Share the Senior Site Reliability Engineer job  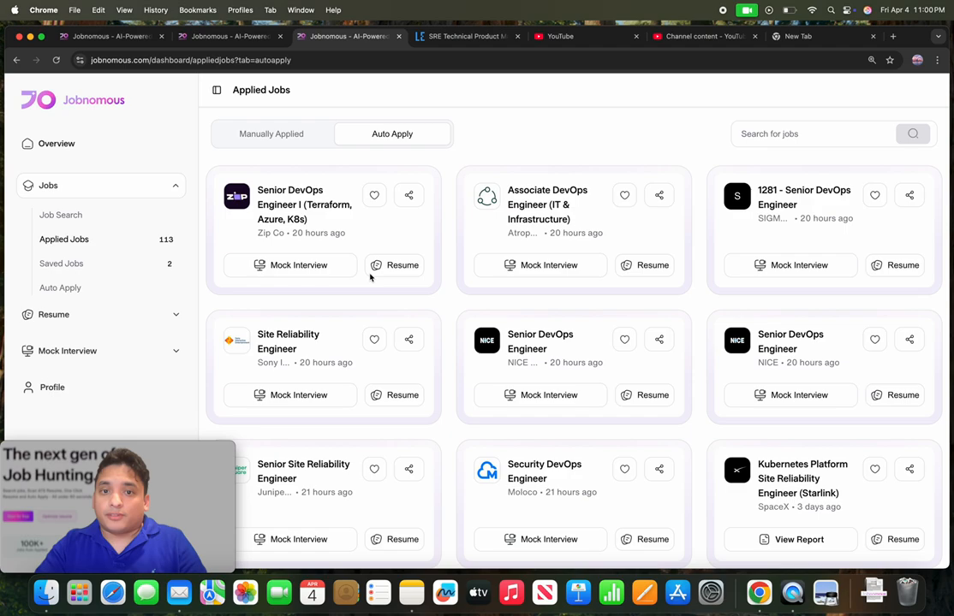[x=408, y=469]
